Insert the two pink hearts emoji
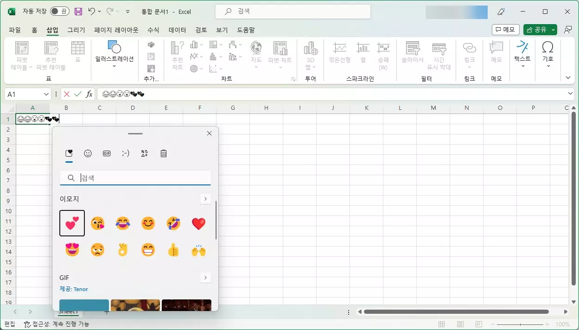Viewport: 579px width, 330px height. click(x=72, y=223)
